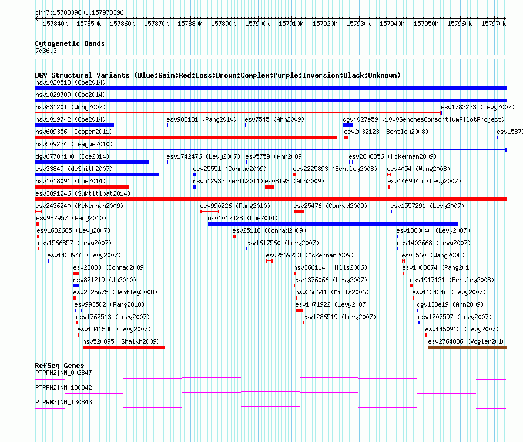
Task: Click the esv1566857 (Levy2007) label
Action: [x=75, y=243]
